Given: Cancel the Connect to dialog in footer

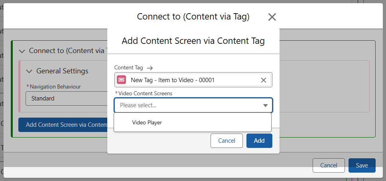Looking at the screenshot, I should [329, 165].
